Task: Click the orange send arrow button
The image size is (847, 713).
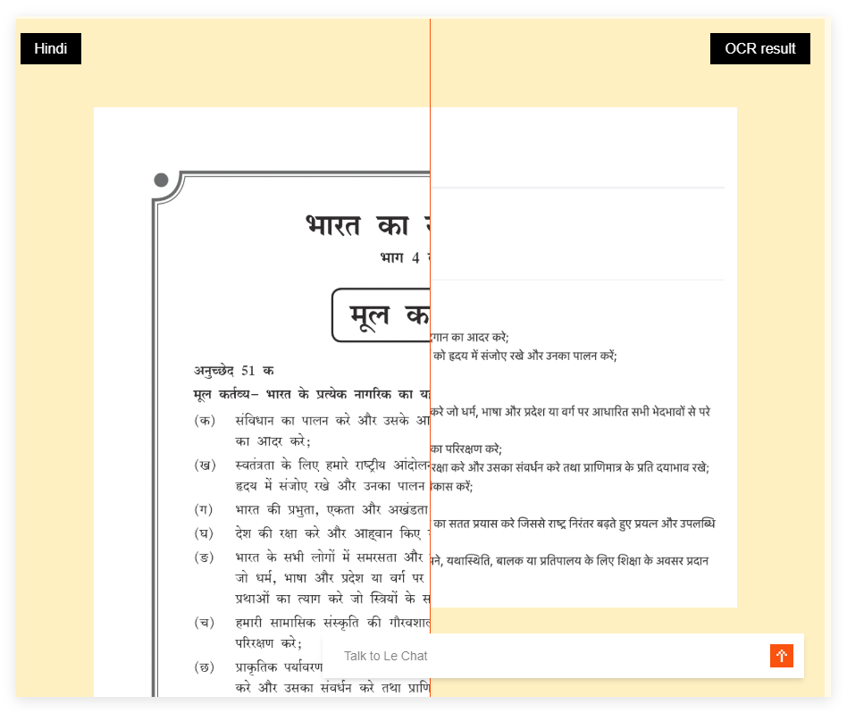Action: click(x=781, y=656)
